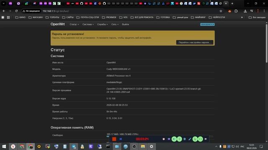Bookmark page with star icon
This screenshot has width=268, height=150.
coord(221,11)
